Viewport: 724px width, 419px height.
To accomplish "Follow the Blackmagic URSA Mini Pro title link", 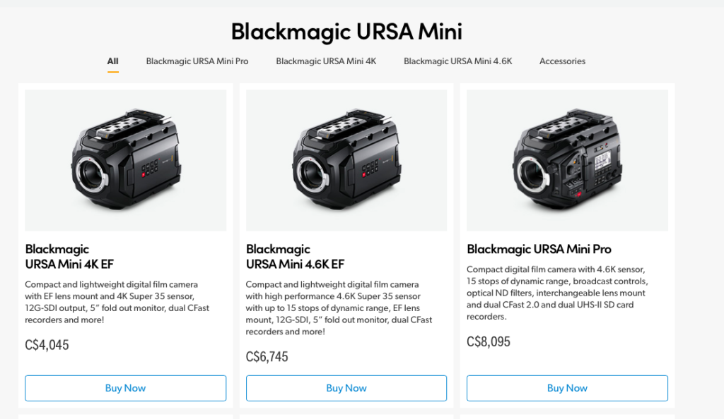I will (x=539, y=249).
